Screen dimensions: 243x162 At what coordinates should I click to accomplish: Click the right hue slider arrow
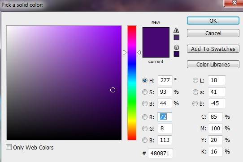click(139, 53)
